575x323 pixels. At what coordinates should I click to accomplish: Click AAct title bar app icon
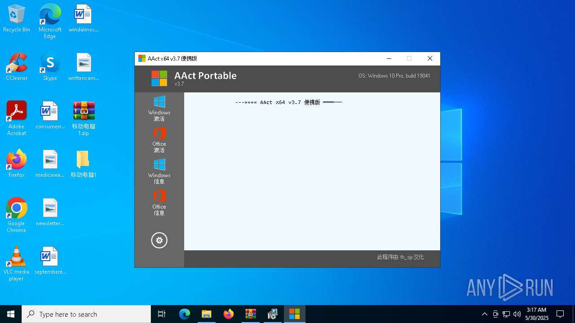pos(142,58)
